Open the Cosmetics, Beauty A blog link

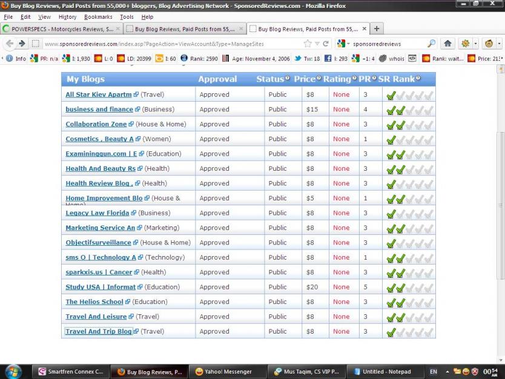[99, 139]
